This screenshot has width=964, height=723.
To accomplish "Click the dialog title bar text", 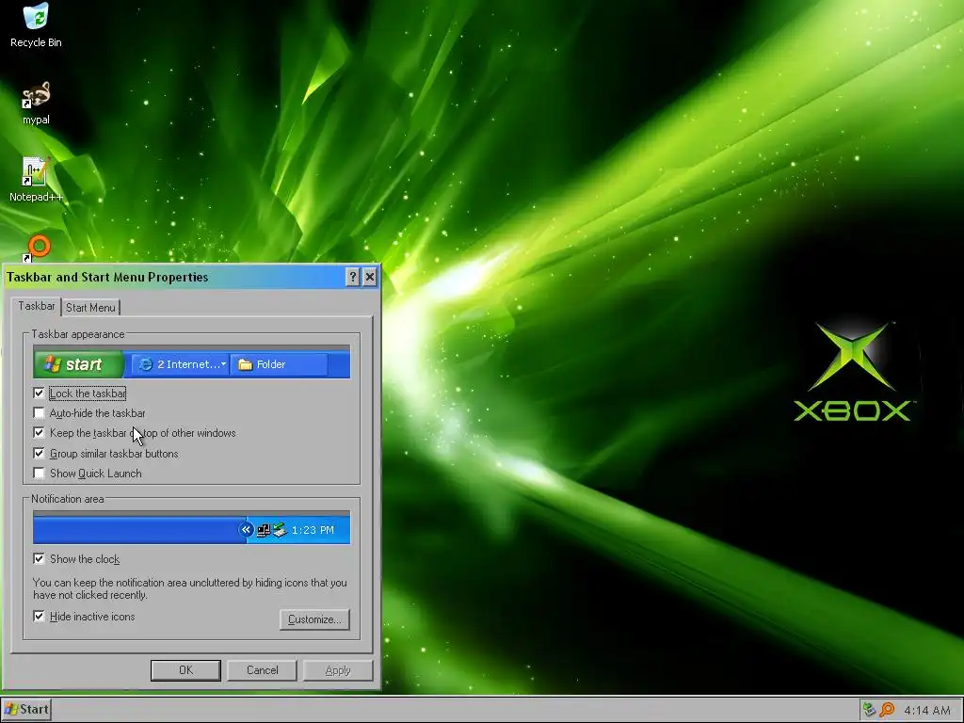I will click(107, 278).
